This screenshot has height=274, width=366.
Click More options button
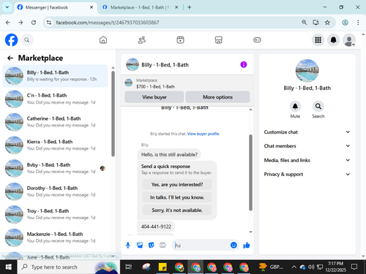[217, 97]
